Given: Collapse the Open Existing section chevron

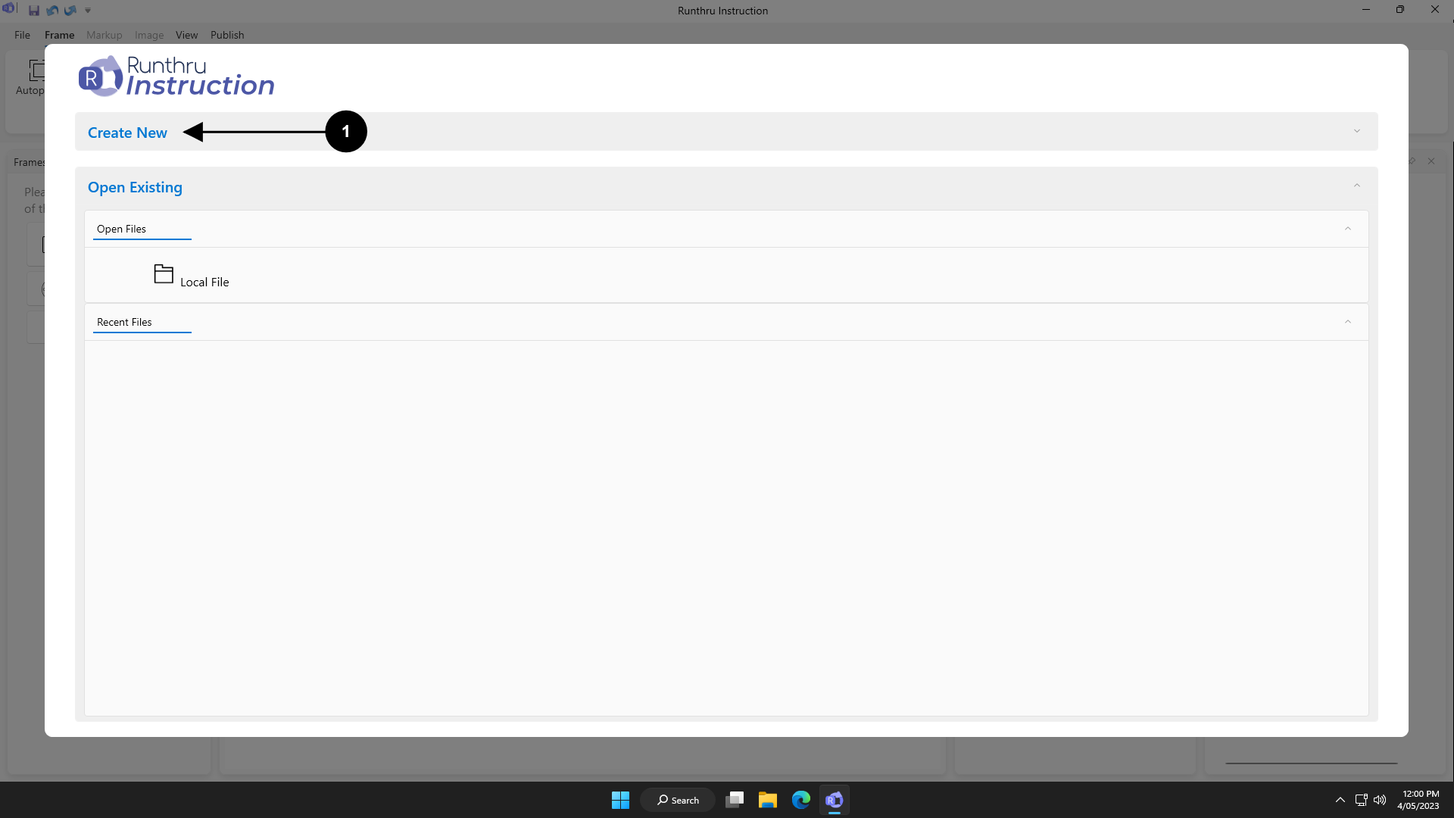Looking at the screenshot, I should click(x=1356, y=186).
